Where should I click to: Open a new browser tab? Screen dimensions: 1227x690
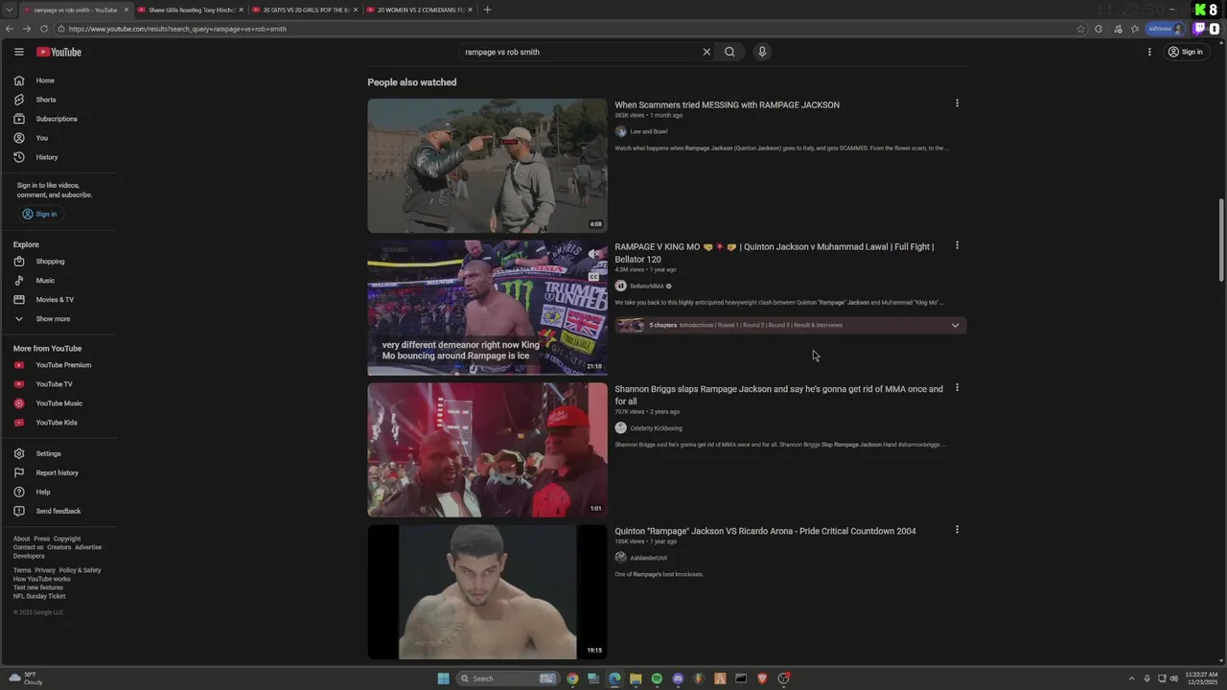pyautogui.click(x=487, y=10)
